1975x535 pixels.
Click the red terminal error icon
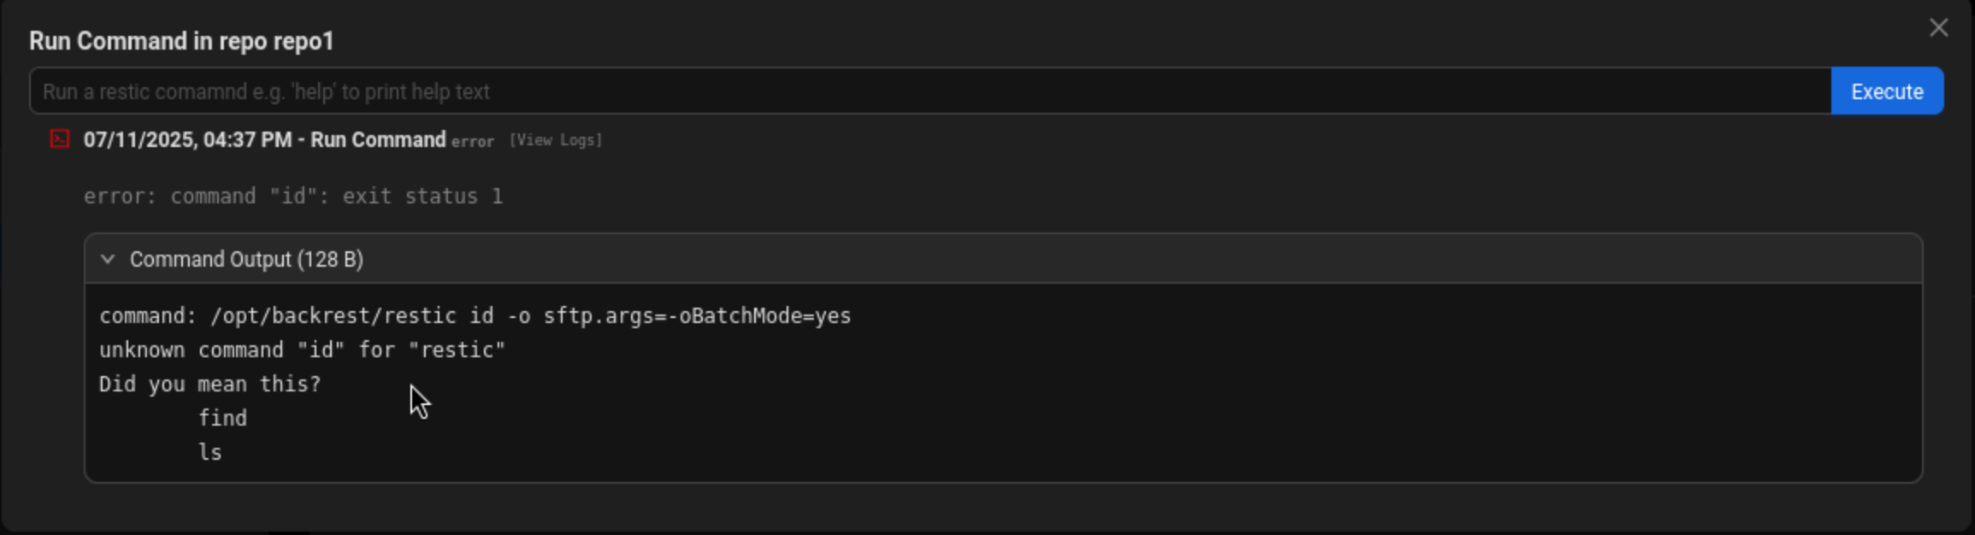pos(59,138)
